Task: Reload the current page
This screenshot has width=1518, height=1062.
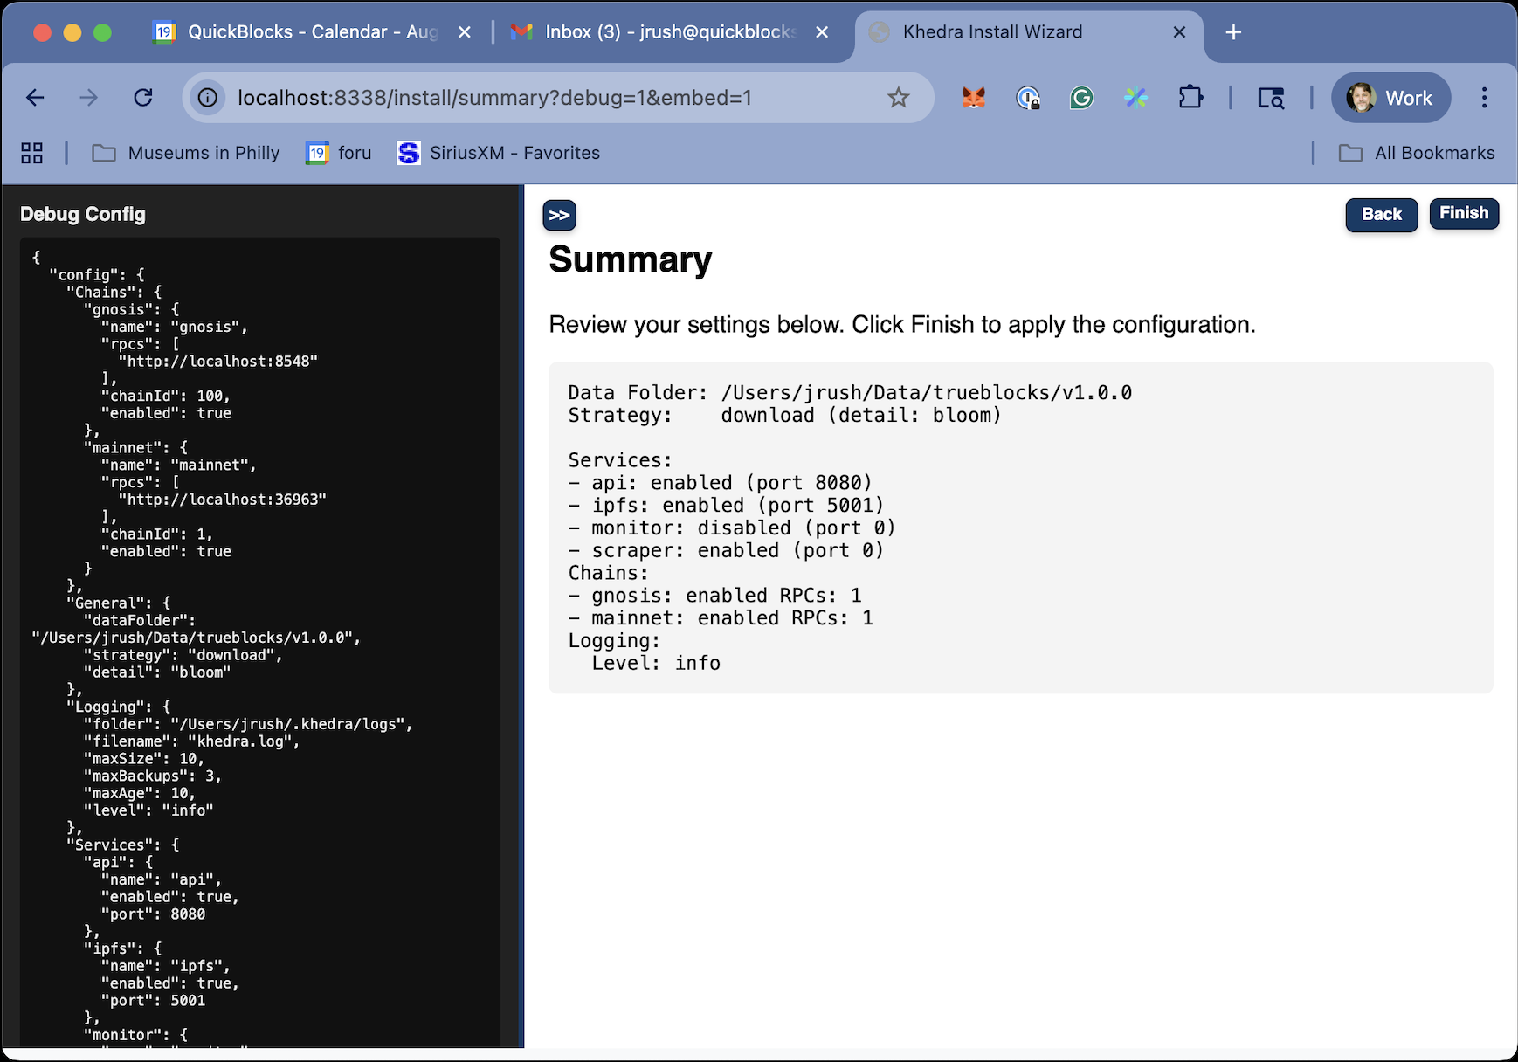Action: (143, 98)
